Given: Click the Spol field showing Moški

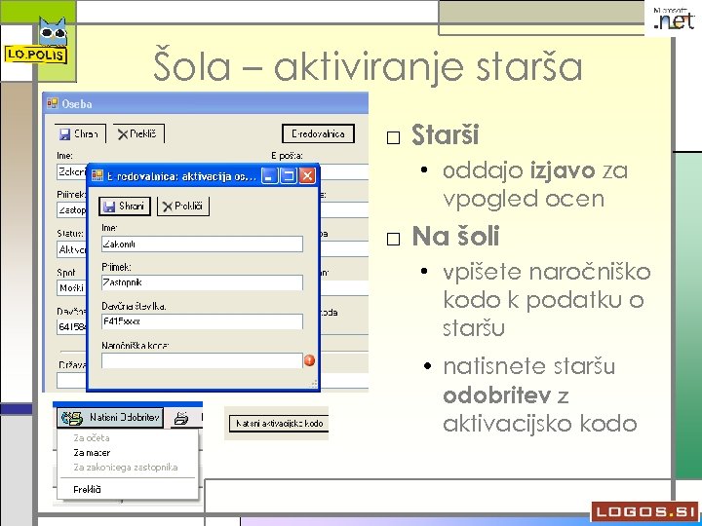Looking at the screenshot, I should tap(71, 287).
